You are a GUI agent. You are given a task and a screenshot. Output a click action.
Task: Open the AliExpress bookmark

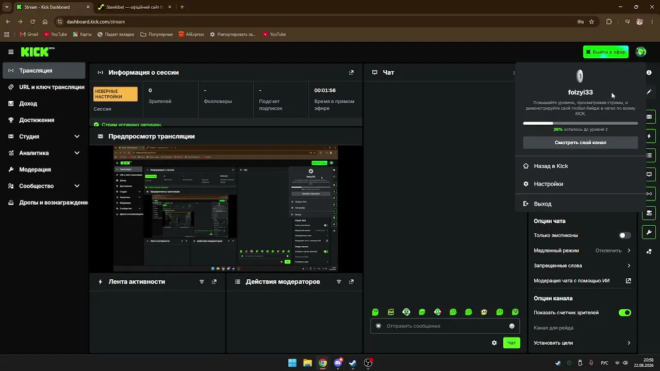point(191,35)
